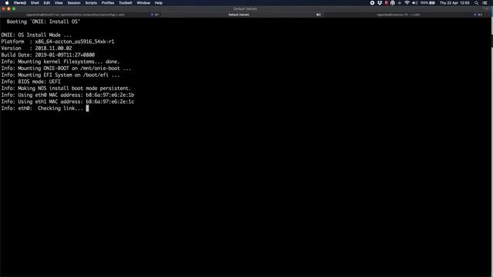Image resolution: width=493 pixels, height=277 pixels.
Task: Click the eth0 MAC address line
Action: [68, 95]
